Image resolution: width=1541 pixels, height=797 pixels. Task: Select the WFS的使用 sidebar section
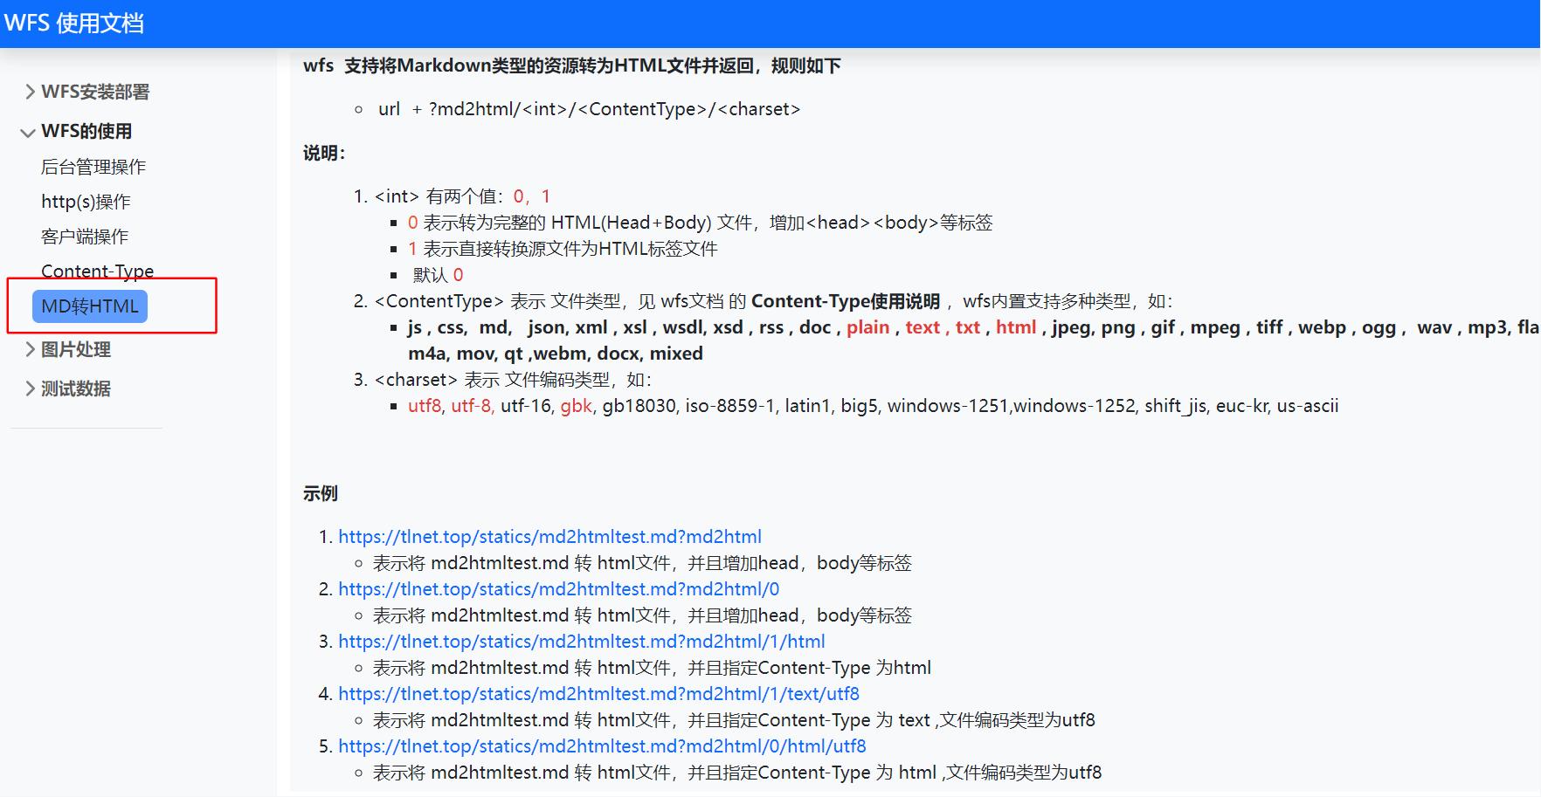point(86,131)
